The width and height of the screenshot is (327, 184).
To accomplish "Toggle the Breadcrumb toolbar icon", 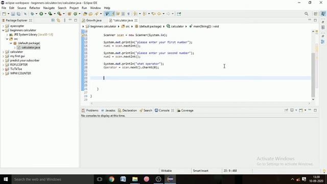I will (x=107, y=14).
